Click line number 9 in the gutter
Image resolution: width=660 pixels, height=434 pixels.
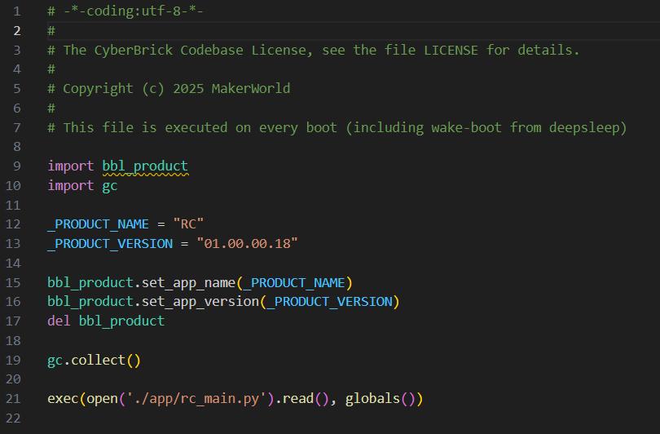pos(16,166)
